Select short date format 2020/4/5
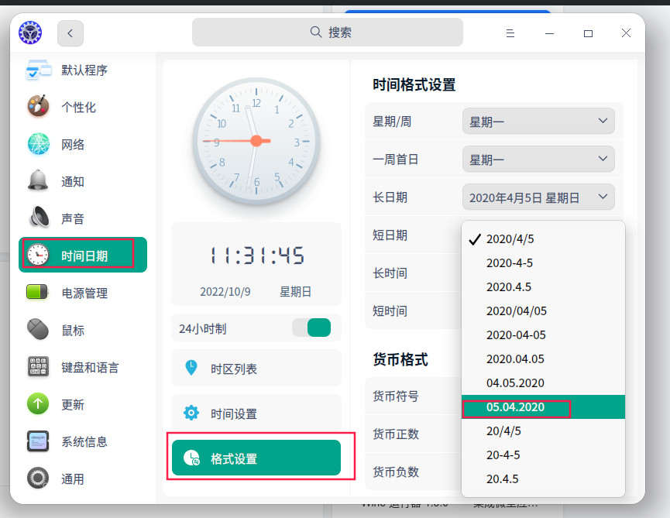The width and height of the screenshot is (670, 518). pos(543,239)
